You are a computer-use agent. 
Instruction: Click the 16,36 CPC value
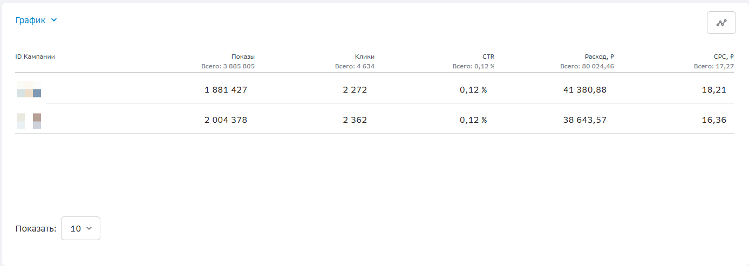click(715, 120)
